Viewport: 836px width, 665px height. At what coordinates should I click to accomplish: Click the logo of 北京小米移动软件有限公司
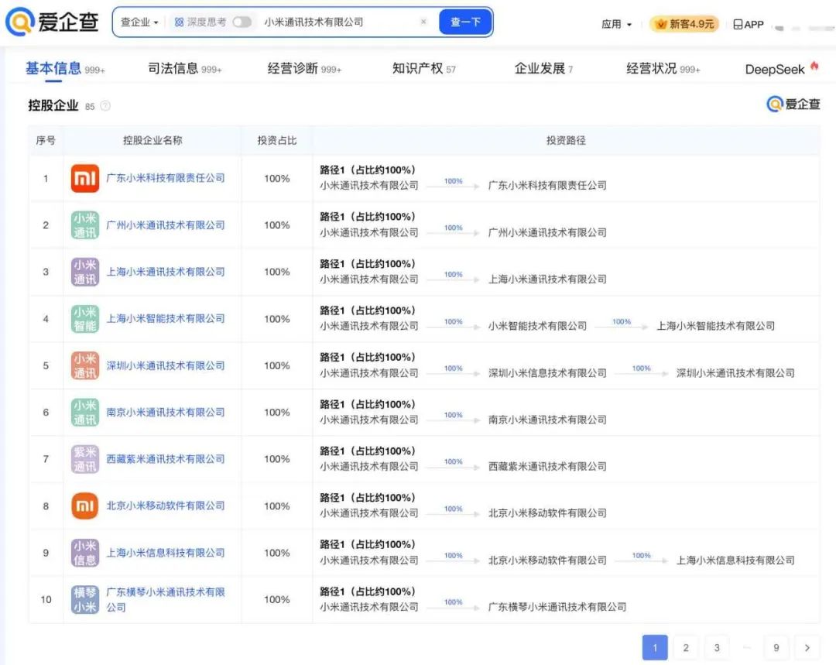pos(85,506)
